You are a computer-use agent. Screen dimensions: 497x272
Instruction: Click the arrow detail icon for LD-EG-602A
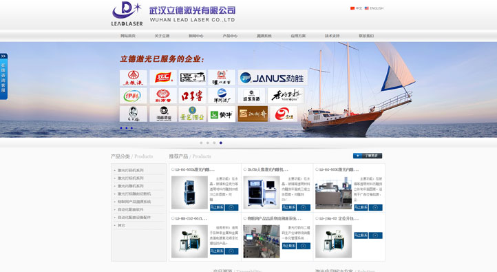tap(231, 207)
